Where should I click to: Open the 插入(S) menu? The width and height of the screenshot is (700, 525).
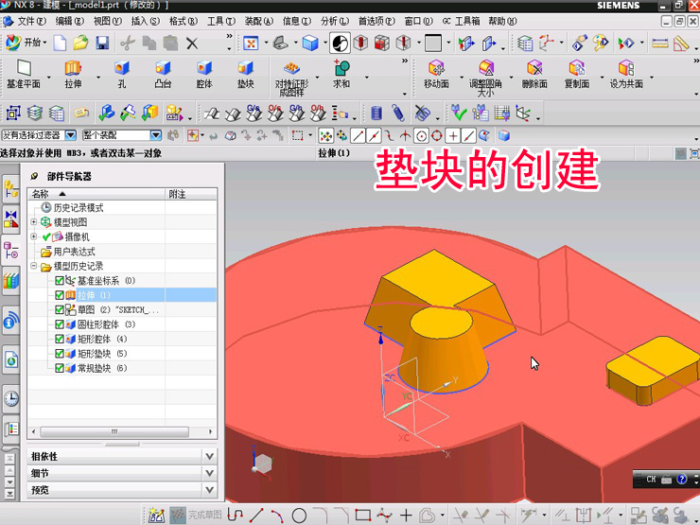[x=145, y=21]
